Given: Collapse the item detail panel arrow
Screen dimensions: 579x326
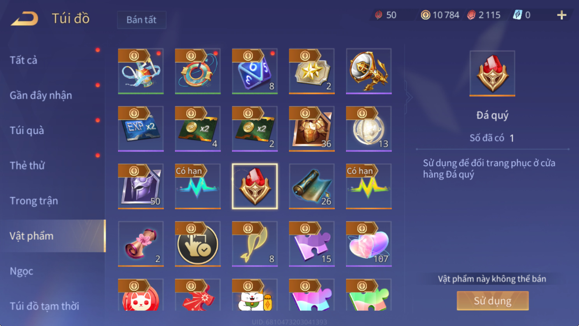Looking at the screenshot, I should 409,97.
